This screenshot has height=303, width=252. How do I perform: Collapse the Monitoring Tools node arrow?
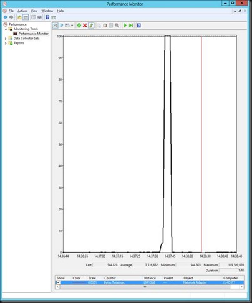point(6,29)
